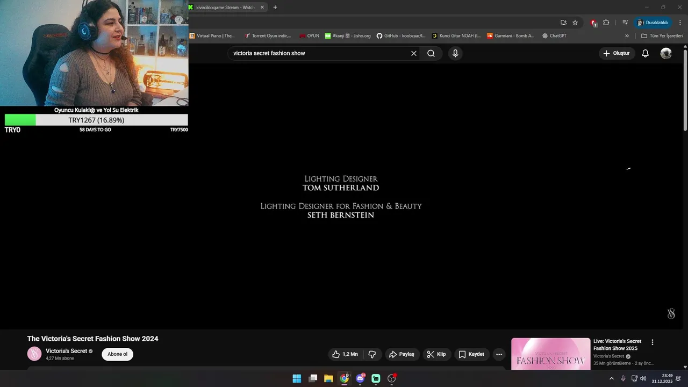Open Task View on the taskbar
The width and height of the screenshot is (688, 387).
click(313, 378)
